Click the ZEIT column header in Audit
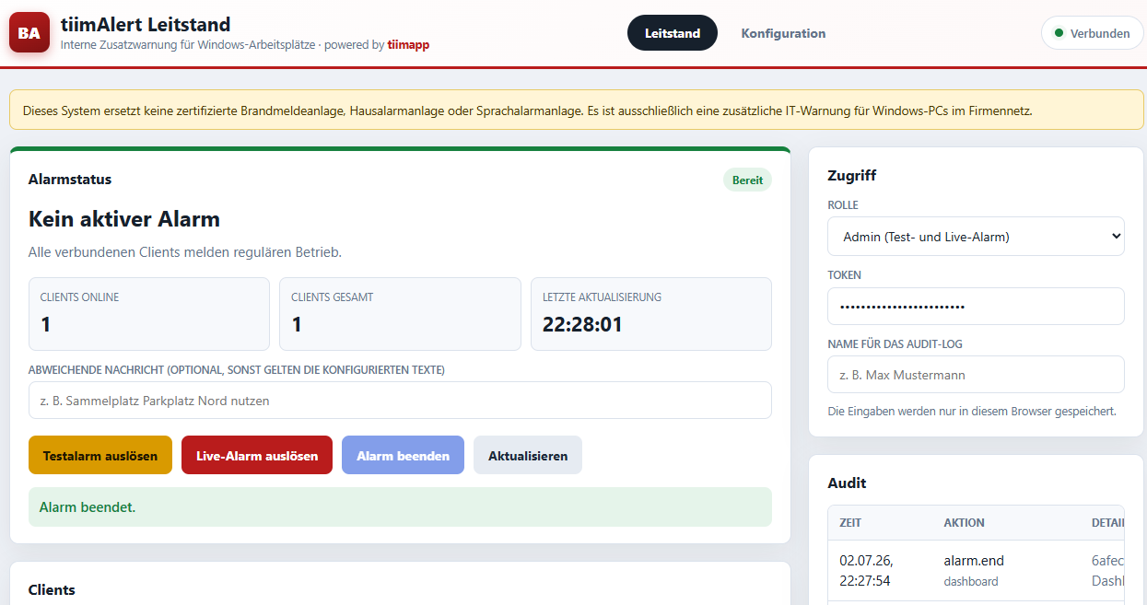Viewport: 1147px width, 605px height. [x=850, y=522]
